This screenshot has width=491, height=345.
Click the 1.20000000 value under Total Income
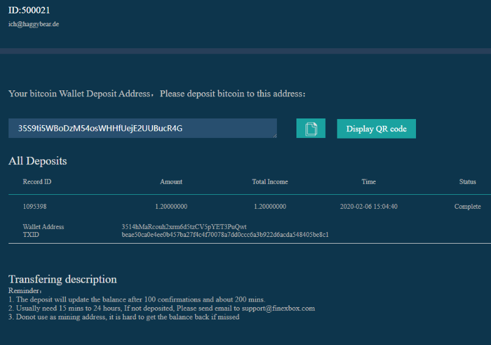[270, 206]
